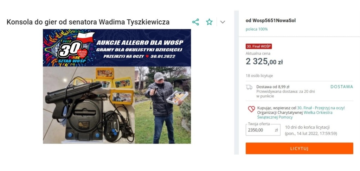This screenshot has height=171, width=360.
Task: Open photo of man holding light gun
Action: [163, 105]
